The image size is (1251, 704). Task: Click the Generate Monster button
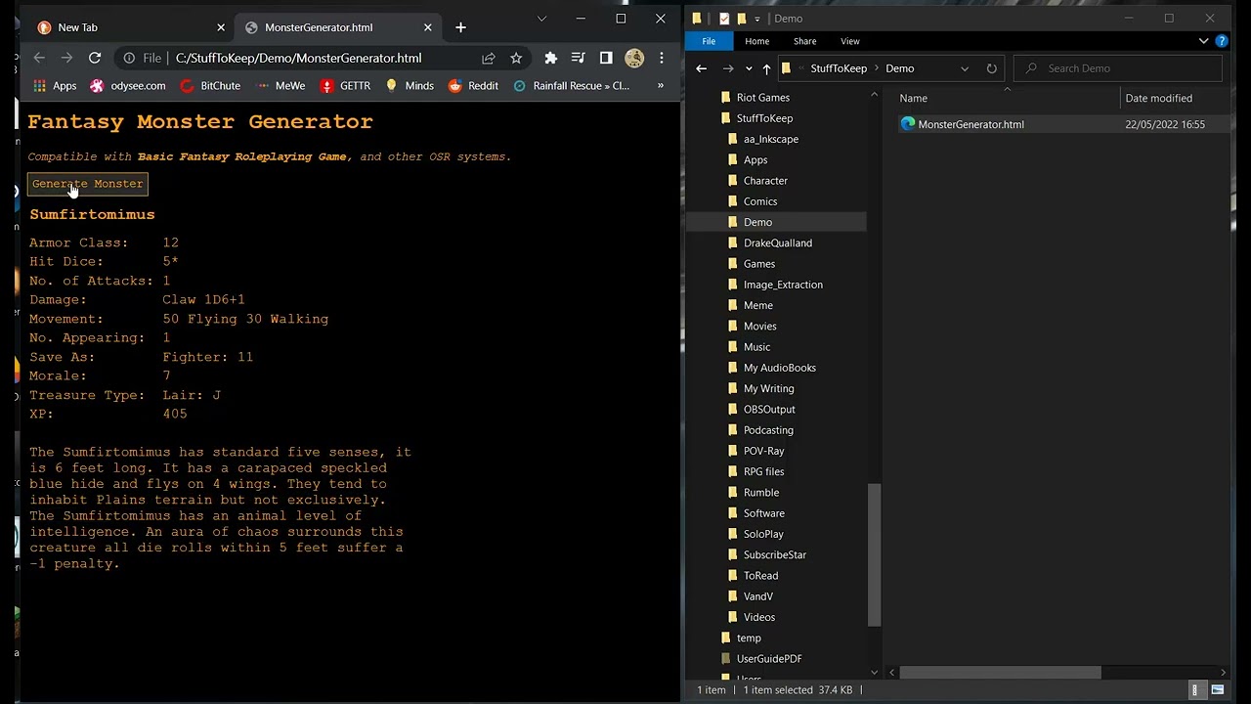88,184
